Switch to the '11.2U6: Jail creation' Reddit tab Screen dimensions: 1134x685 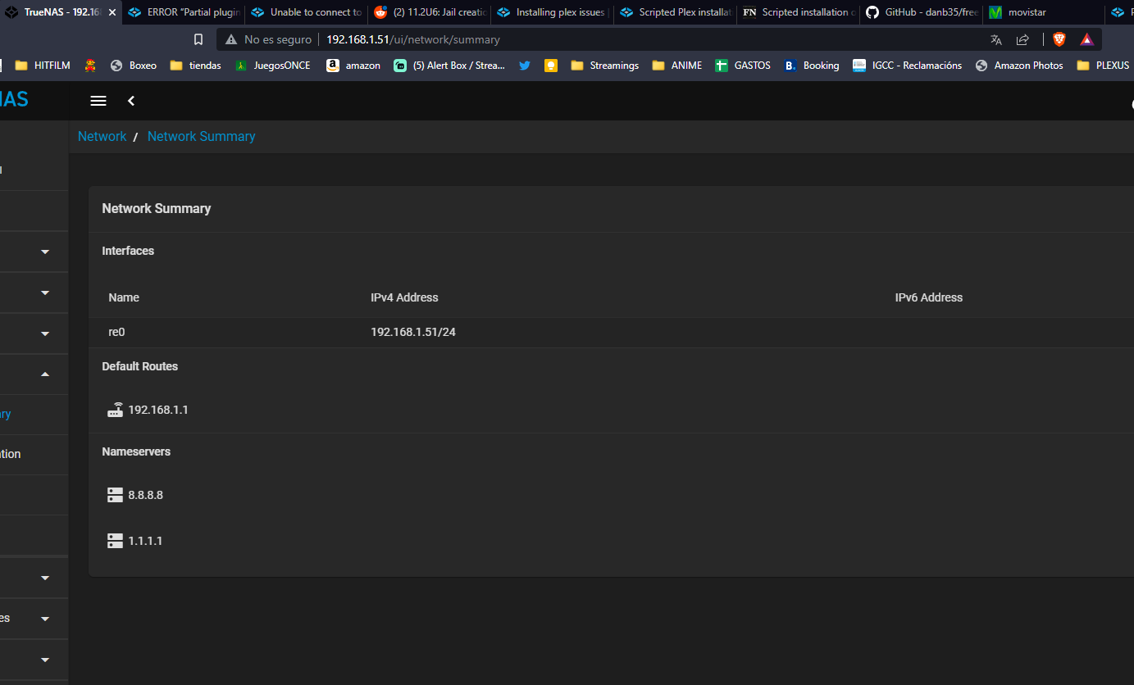coord(430,12)
